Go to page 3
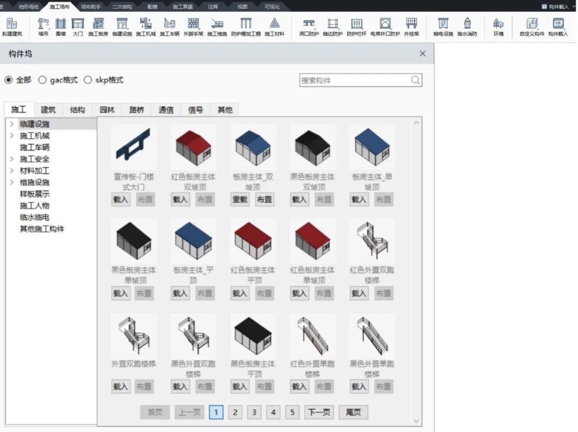The width and height of the screenshot is (578, 432). point(254,412)
